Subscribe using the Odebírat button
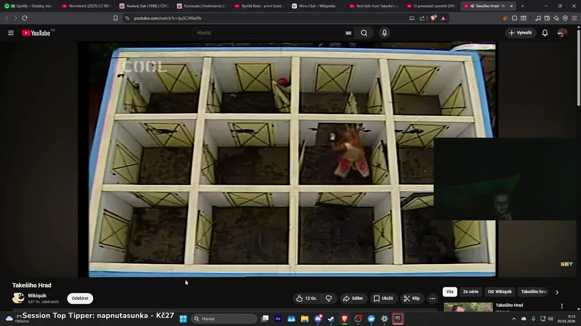Viewport: 581px width, 326px height. pyautogui.click(x=80, y=298)
